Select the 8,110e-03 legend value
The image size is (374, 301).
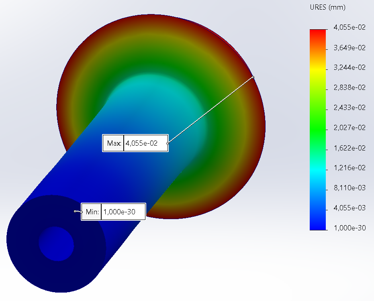pyautogui.click(x=349, y=188)
